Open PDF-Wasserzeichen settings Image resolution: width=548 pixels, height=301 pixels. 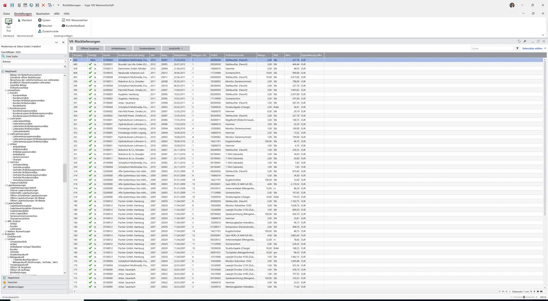(x=74, y=21)
